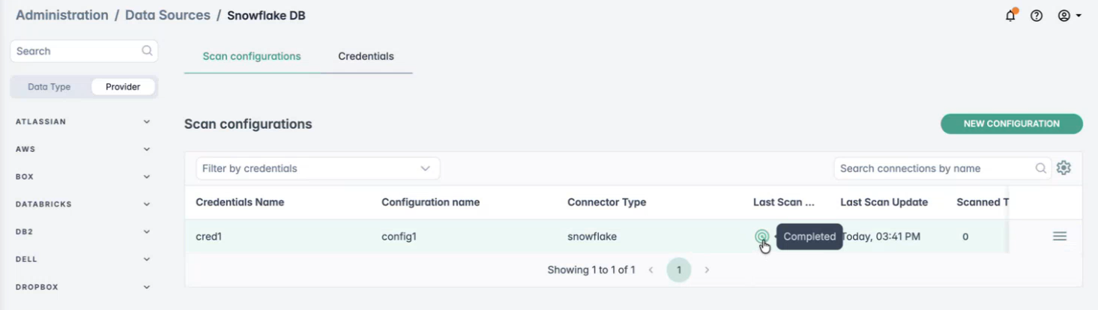The width and height of the screenshot is (1098, 310).
Task: Click the sidebar search magnifier icon
Action: click(147, 51)
